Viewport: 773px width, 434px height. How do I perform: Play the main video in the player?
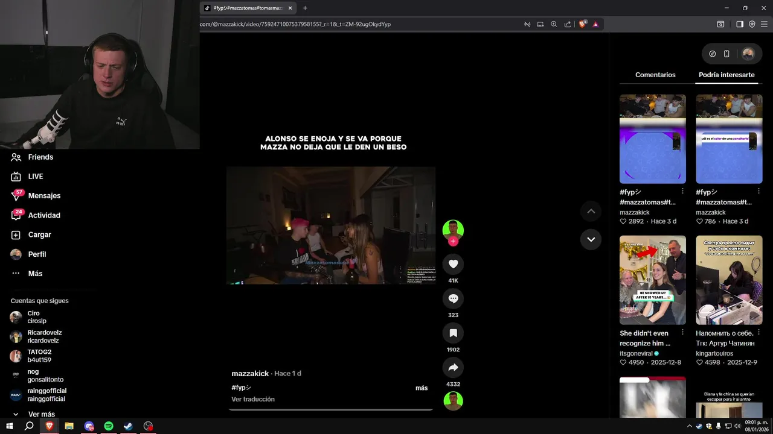331,225
